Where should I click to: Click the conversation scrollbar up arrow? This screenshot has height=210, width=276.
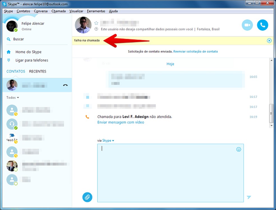coord(272,60)
